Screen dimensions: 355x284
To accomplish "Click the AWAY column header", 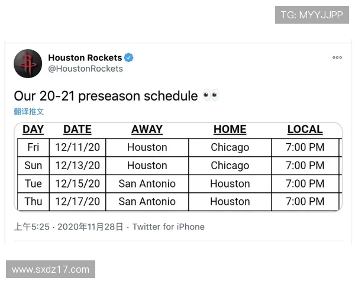I will tap(147, 130).
